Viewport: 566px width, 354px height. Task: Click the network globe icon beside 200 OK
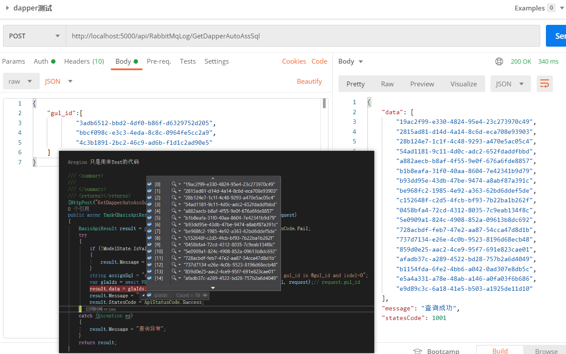499,61
